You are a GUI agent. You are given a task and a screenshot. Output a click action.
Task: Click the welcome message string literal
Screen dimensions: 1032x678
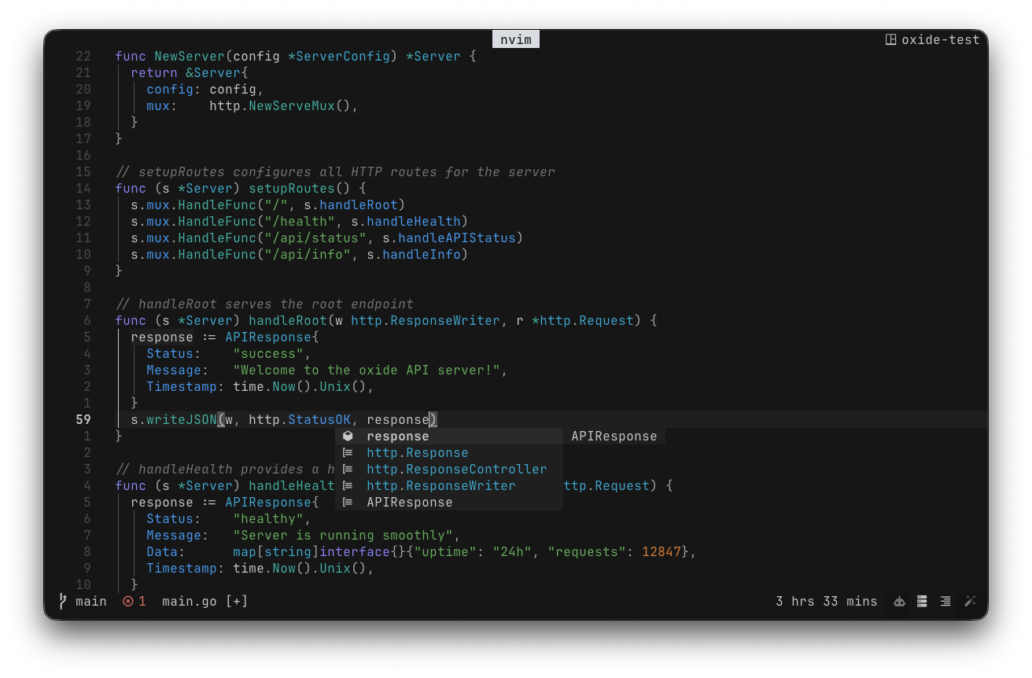pos(367,370)
